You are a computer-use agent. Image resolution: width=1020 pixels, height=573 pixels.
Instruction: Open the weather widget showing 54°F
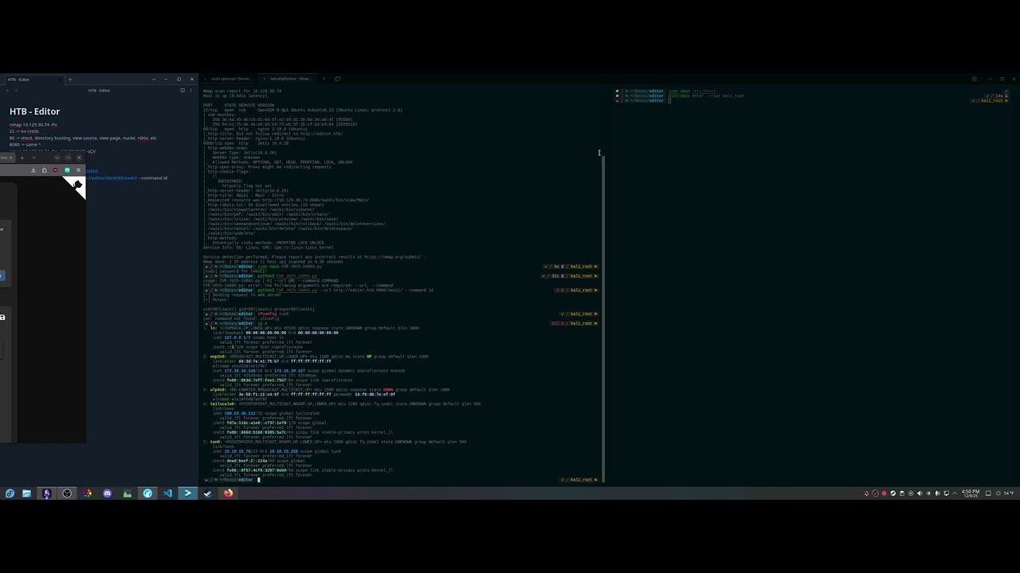1004,493
